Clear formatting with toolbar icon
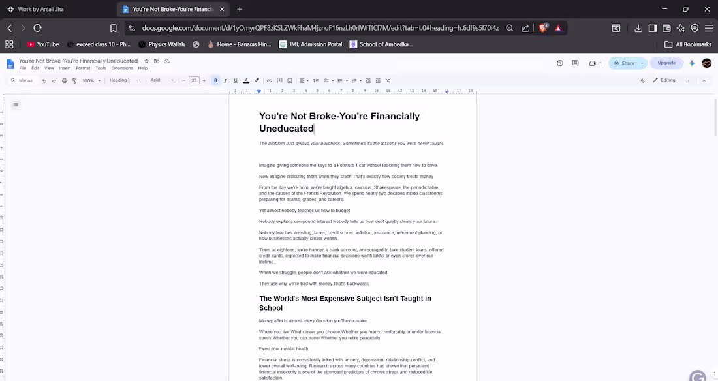 (x=388, y=81)
